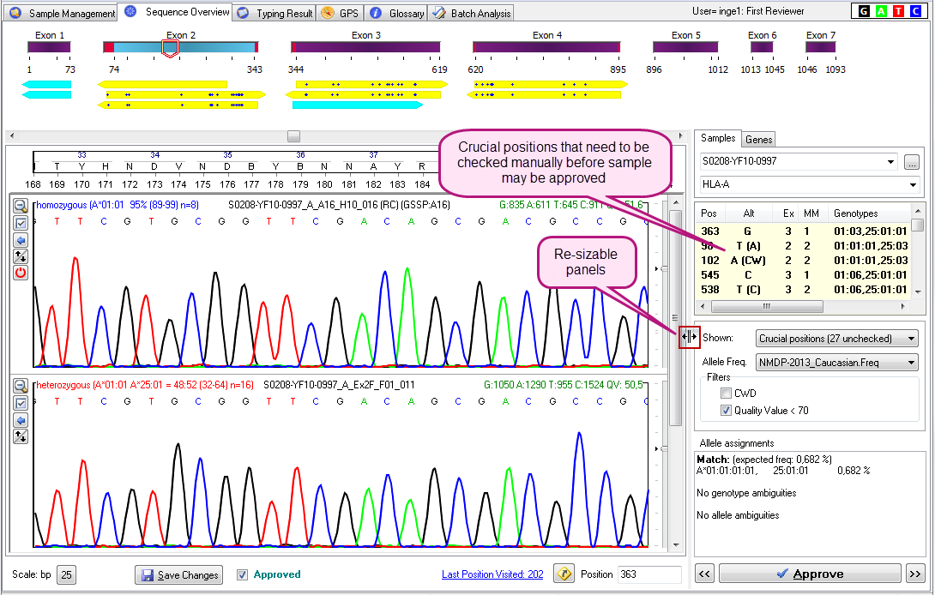Click blue left arrow in heterozygous trace

[x=21, y=420]
